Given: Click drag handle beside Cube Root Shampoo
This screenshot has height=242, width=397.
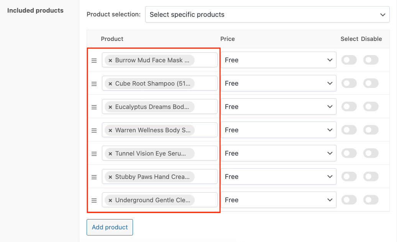Looking at the screenshot, I should pos(94,84).
